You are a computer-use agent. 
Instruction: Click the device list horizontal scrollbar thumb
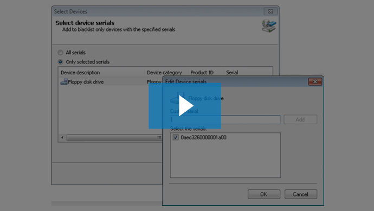[114, 138]
